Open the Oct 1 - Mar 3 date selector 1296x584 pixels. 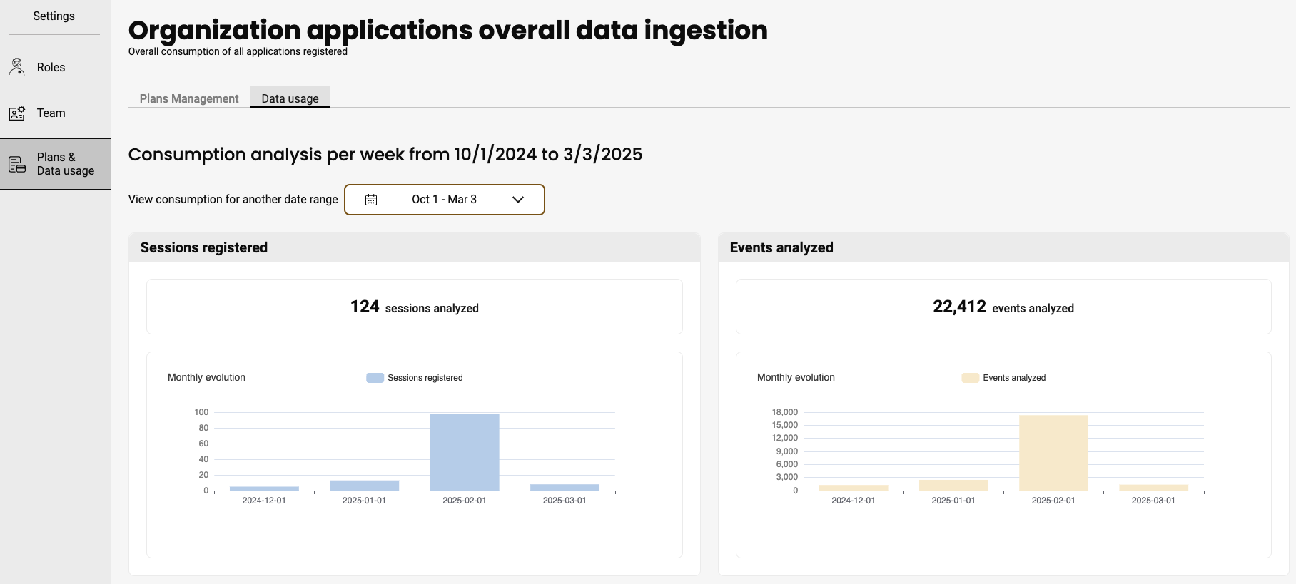click(444, 200)
